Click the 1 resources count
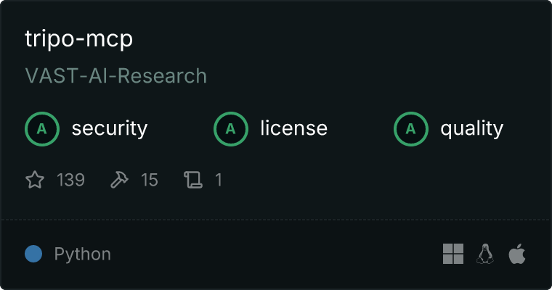The height and width of the screenshot is (290, 552). (219, 180)
